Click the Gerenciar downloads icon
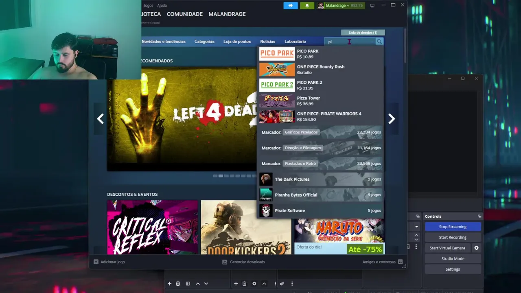The height and width of the screenshot is (293, 521). 225,262
